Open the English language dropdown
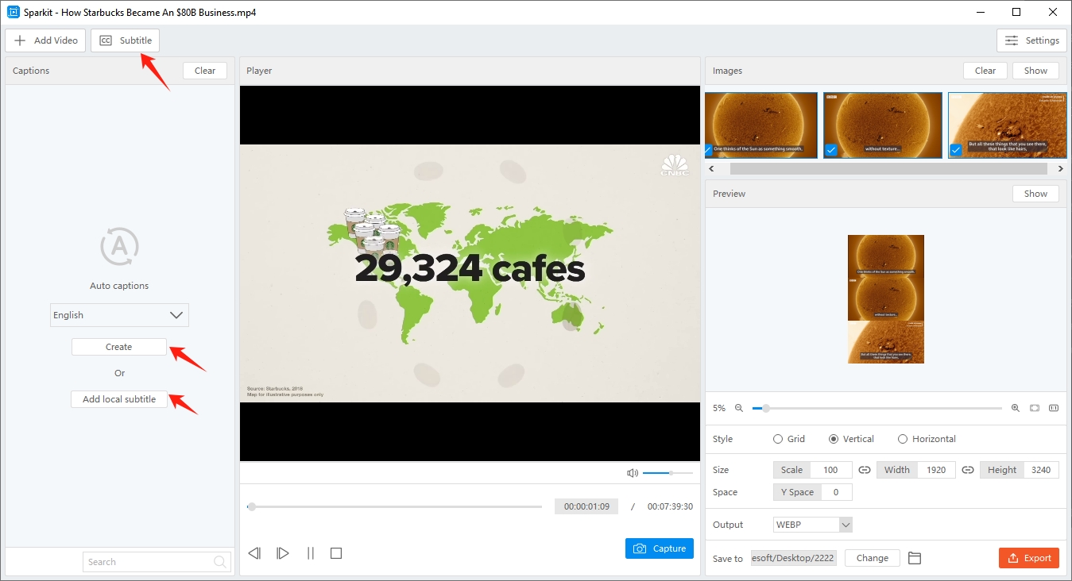1072x581 pixels. (x=119, y=315)
